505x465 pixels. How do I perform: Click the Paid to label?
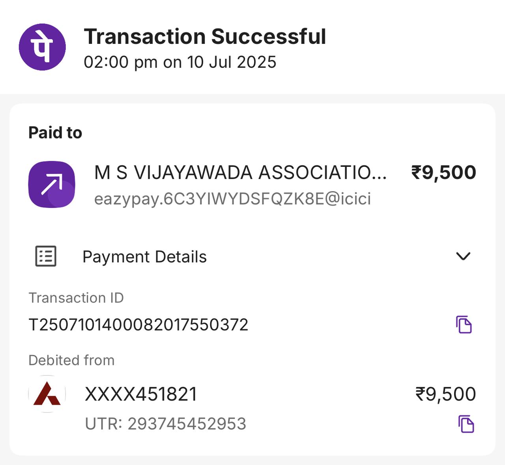pyautogui.click(x=55, y=133)
